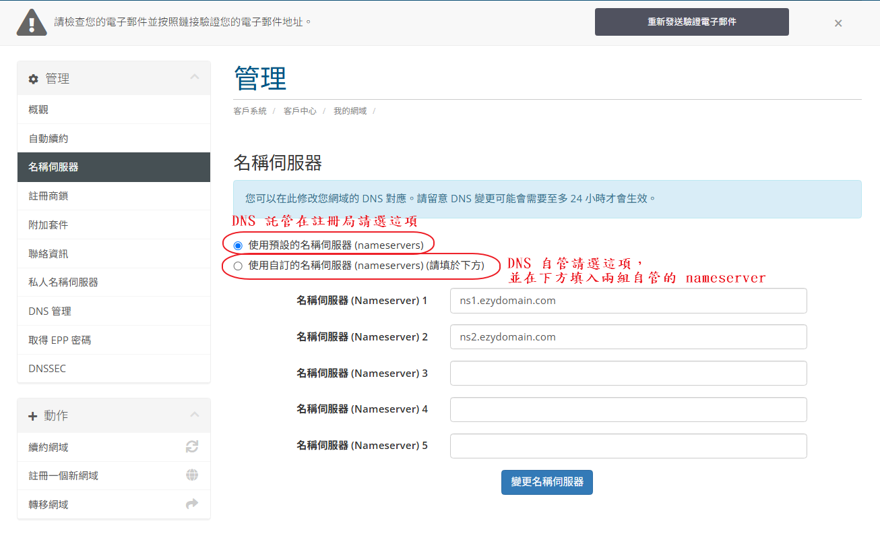Focus the empty Nameserver 3 field

coord(628,373)
